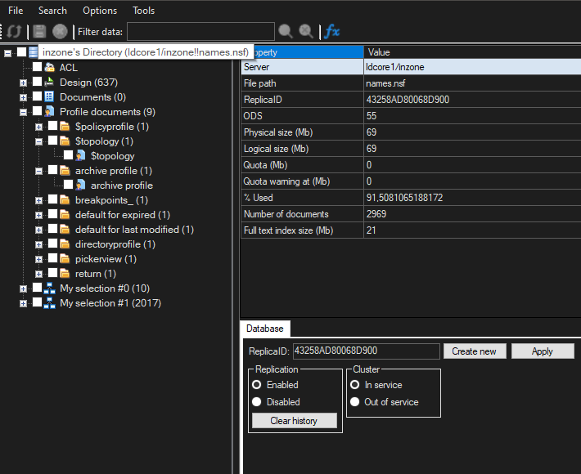
Task: Click the search magnifier icon beside filter
Action: pyautogui.click(x=286, y=32)
